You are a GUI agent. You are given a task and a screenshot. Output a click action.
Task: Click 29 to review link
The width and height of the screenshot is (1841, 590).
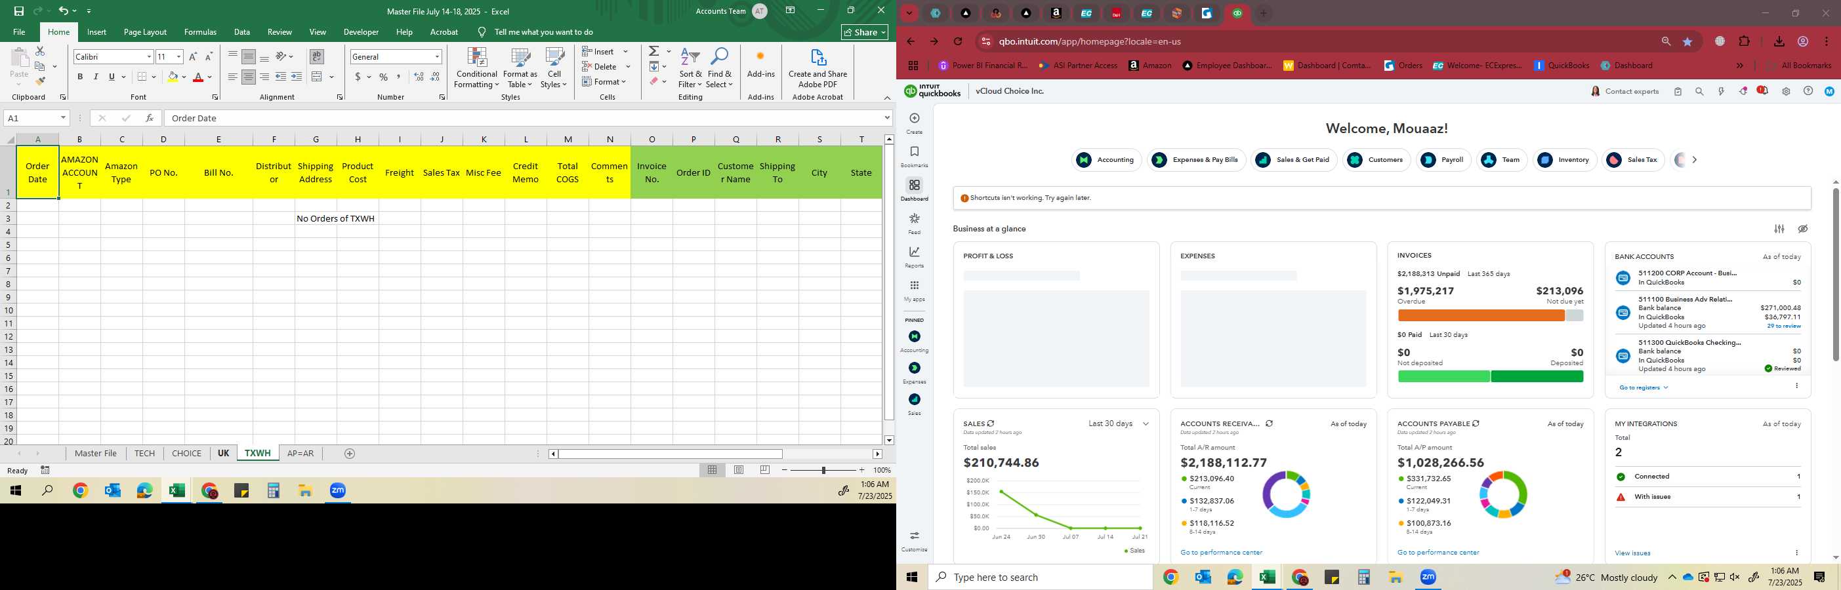pos(1784,326)
